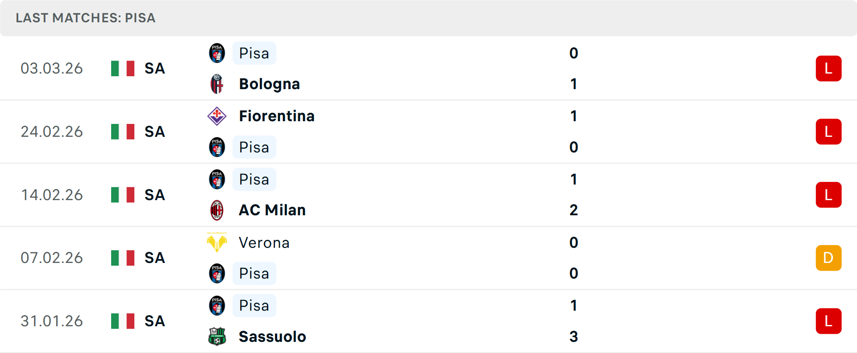
Task: Click the red L badge for Sassuolo match
Action: (828, 321)
